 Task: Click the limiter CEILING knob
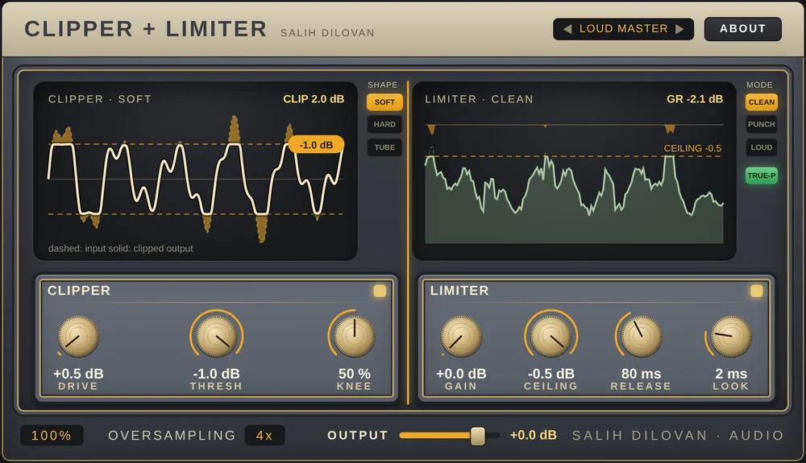[x=551, y=337]
